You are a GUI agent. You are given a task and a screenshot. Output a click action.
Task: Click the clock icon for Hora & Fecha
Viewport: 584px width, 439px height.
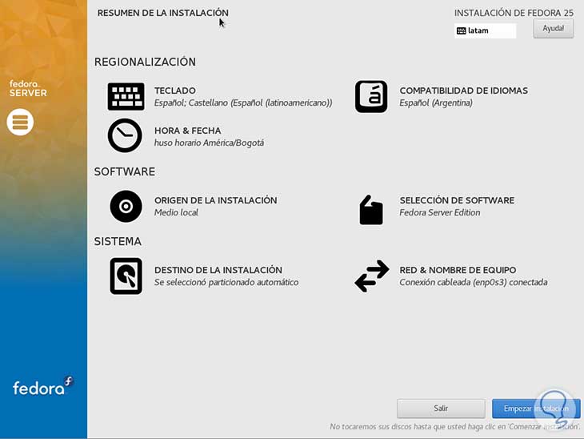point(125,135)
